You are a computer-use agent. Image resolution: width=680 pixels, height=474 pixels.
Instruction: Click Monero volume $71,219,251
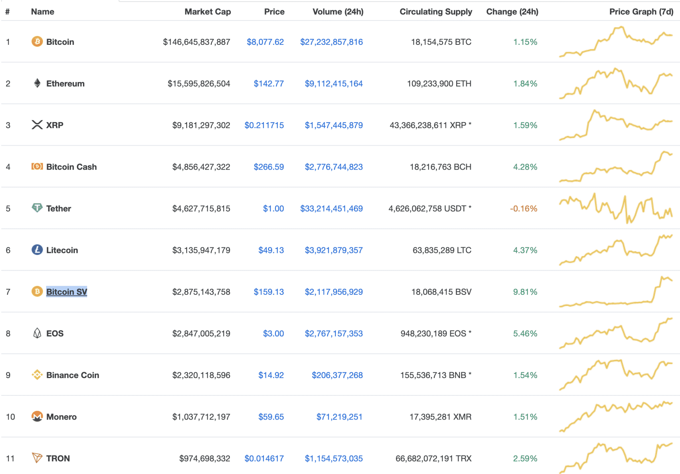(339, 417)
